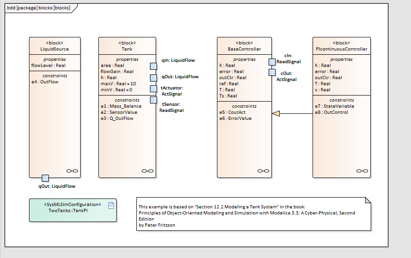Select the generalization arrowhead at BaseController
Screen dimensions: 411x258
click(x=276, y=114)
